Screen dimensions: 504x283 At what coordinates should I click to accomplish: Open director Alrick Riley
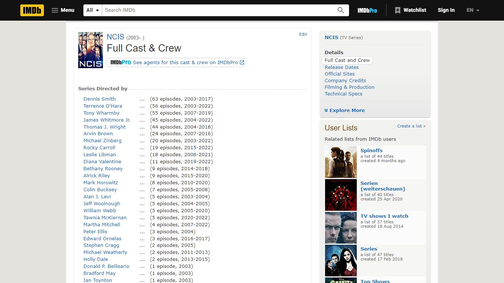tap(97, 175)
